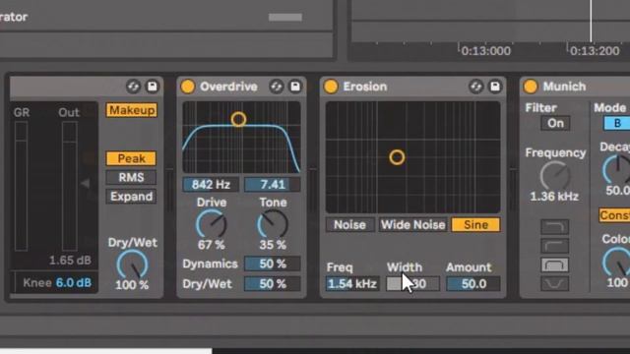The width and height of the screenshot is (630, 354).
Task: Click Overdrive hot-swap preset icon
Action: 276,87
